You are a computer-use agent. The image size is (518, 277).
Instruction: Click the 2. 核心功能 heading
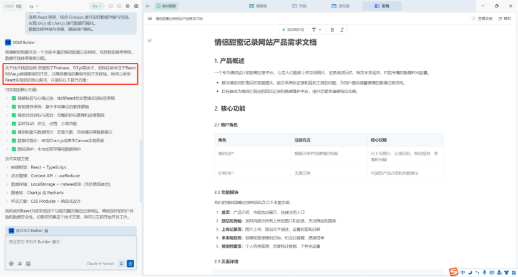pos(230,109)
